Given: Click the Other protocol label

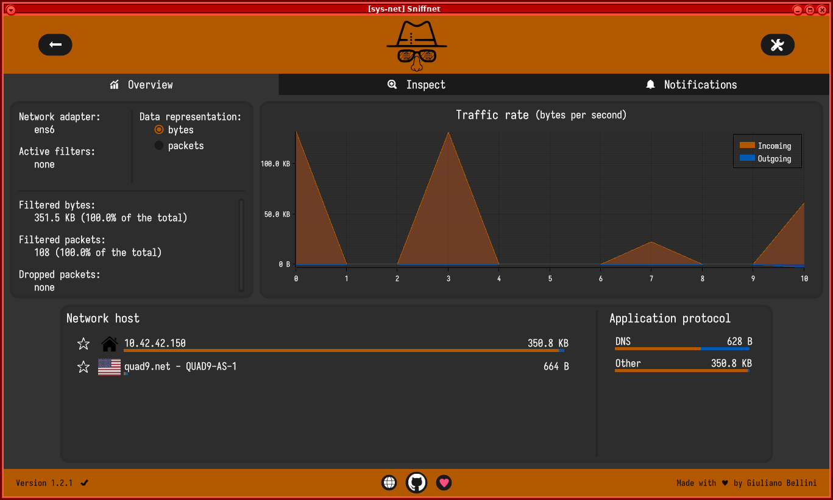Looking at the screenshot, I should pos(628,364).
